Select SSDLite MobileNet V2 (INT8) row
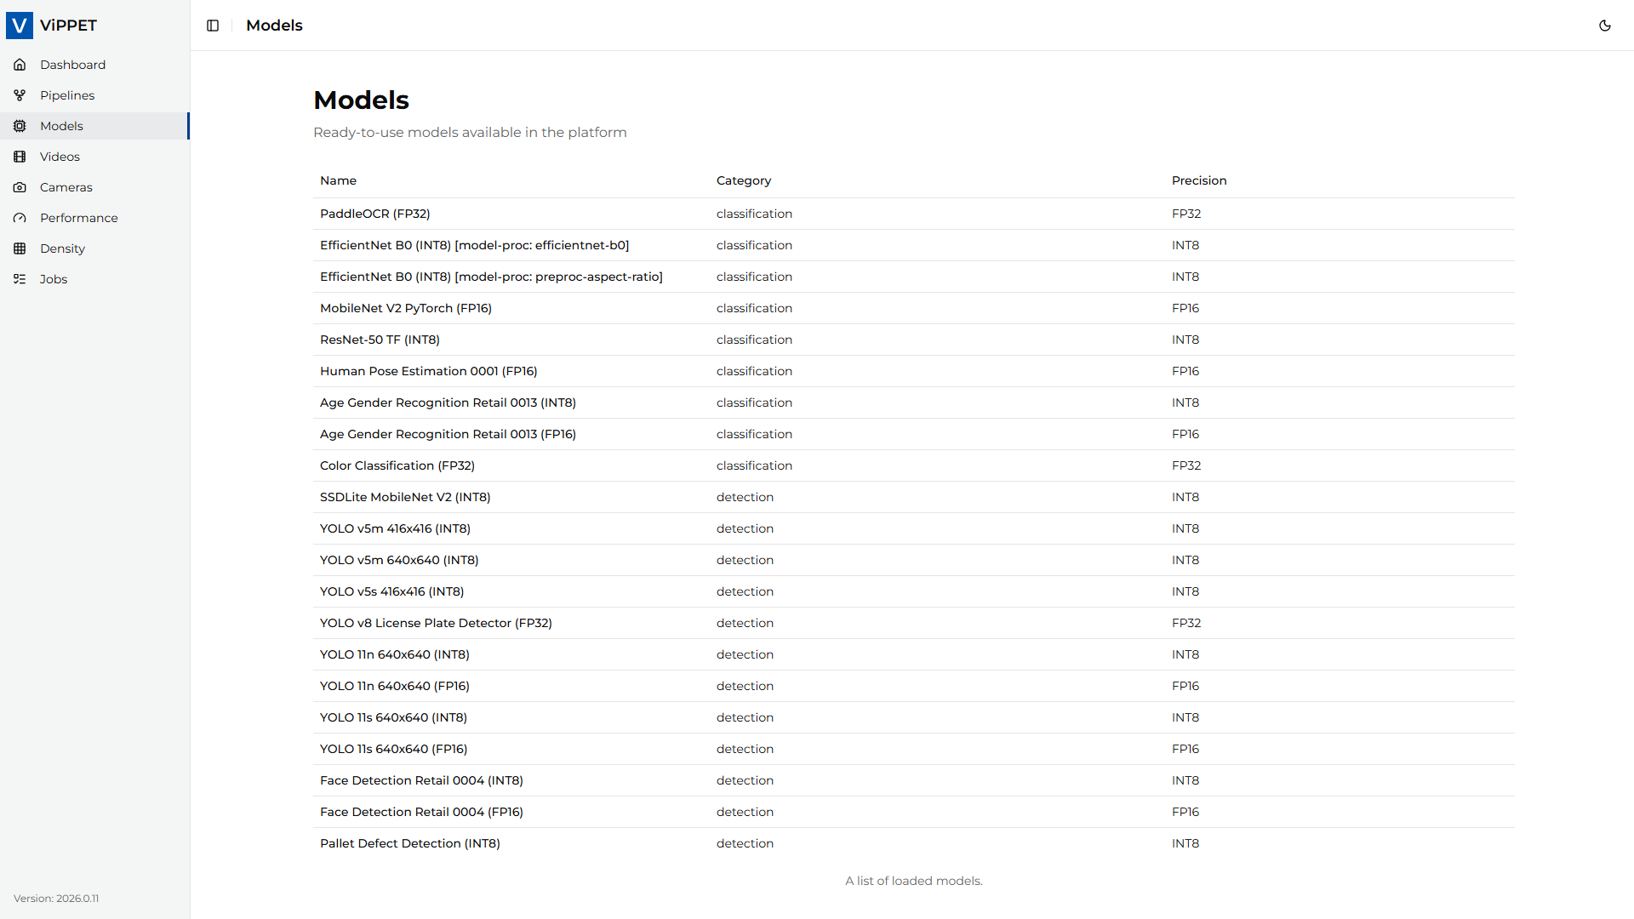 (x=914, y=497)
